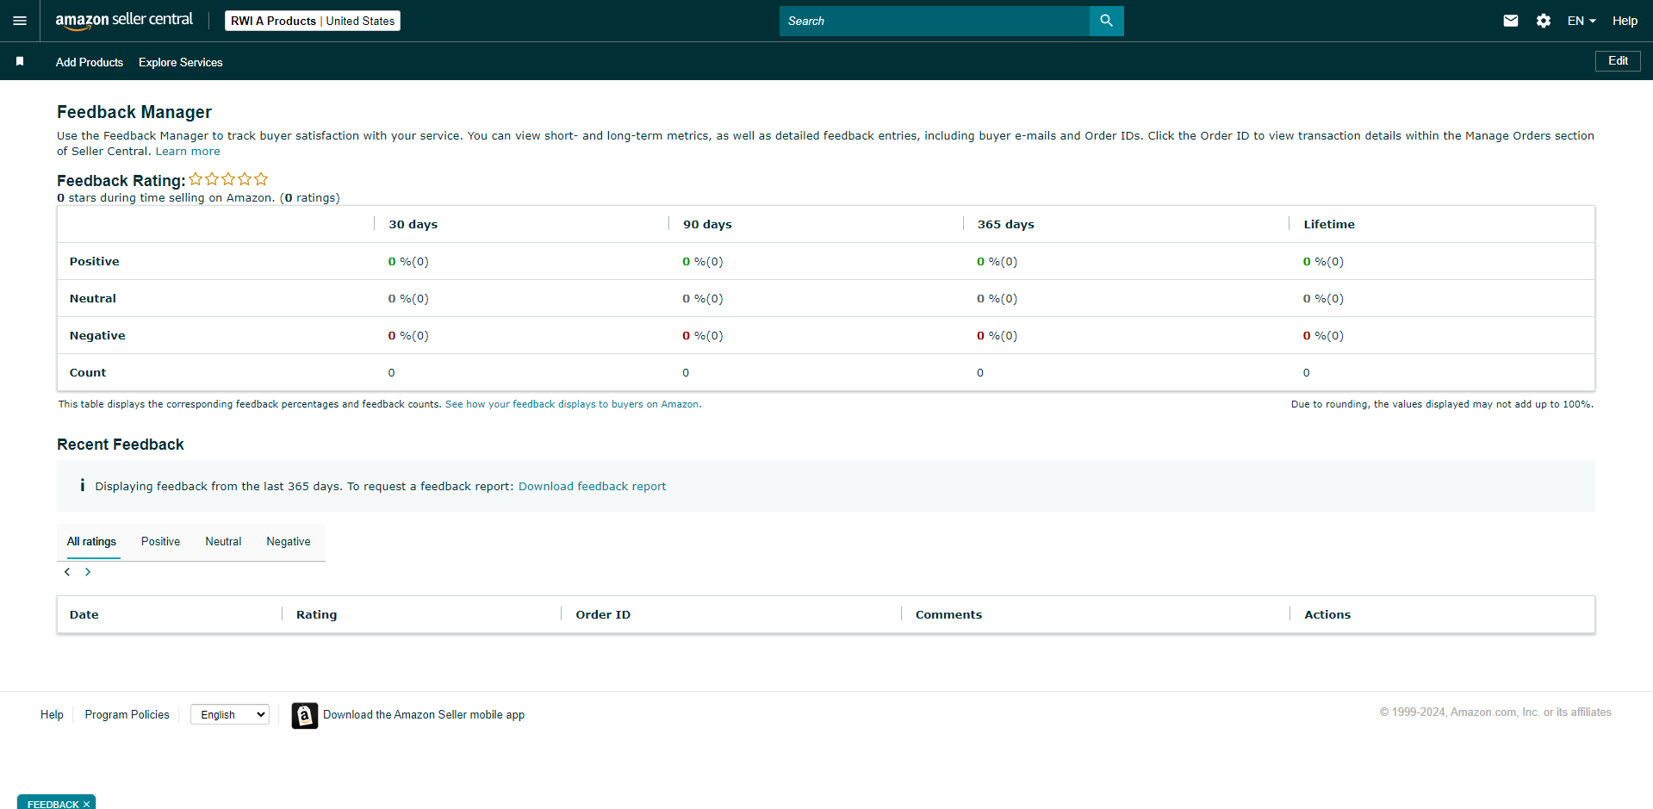Click the Recent Feedback heading
The image size is (1653, 809).
[x=121, y=445]
